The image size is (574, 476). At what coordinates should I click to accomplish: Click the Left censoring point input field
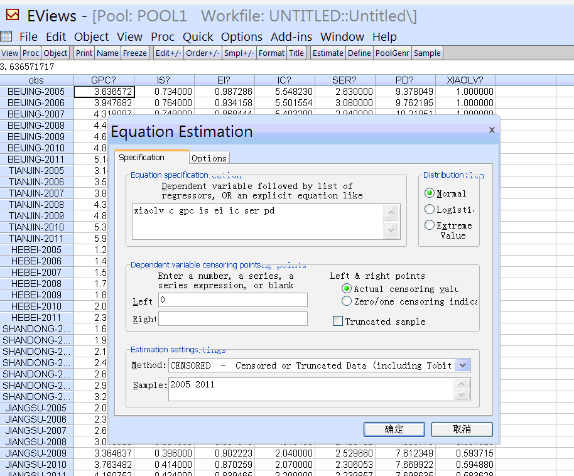click(232, 300)
